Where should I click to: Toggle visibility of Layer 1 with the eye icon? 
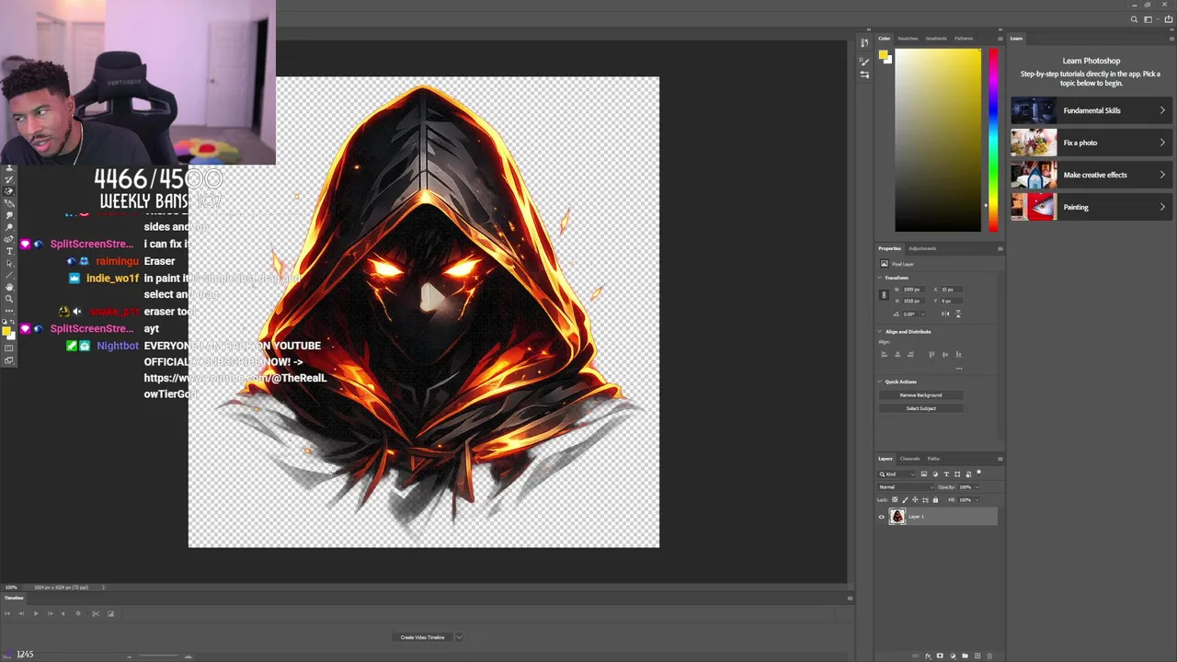[x=882, y=517]
